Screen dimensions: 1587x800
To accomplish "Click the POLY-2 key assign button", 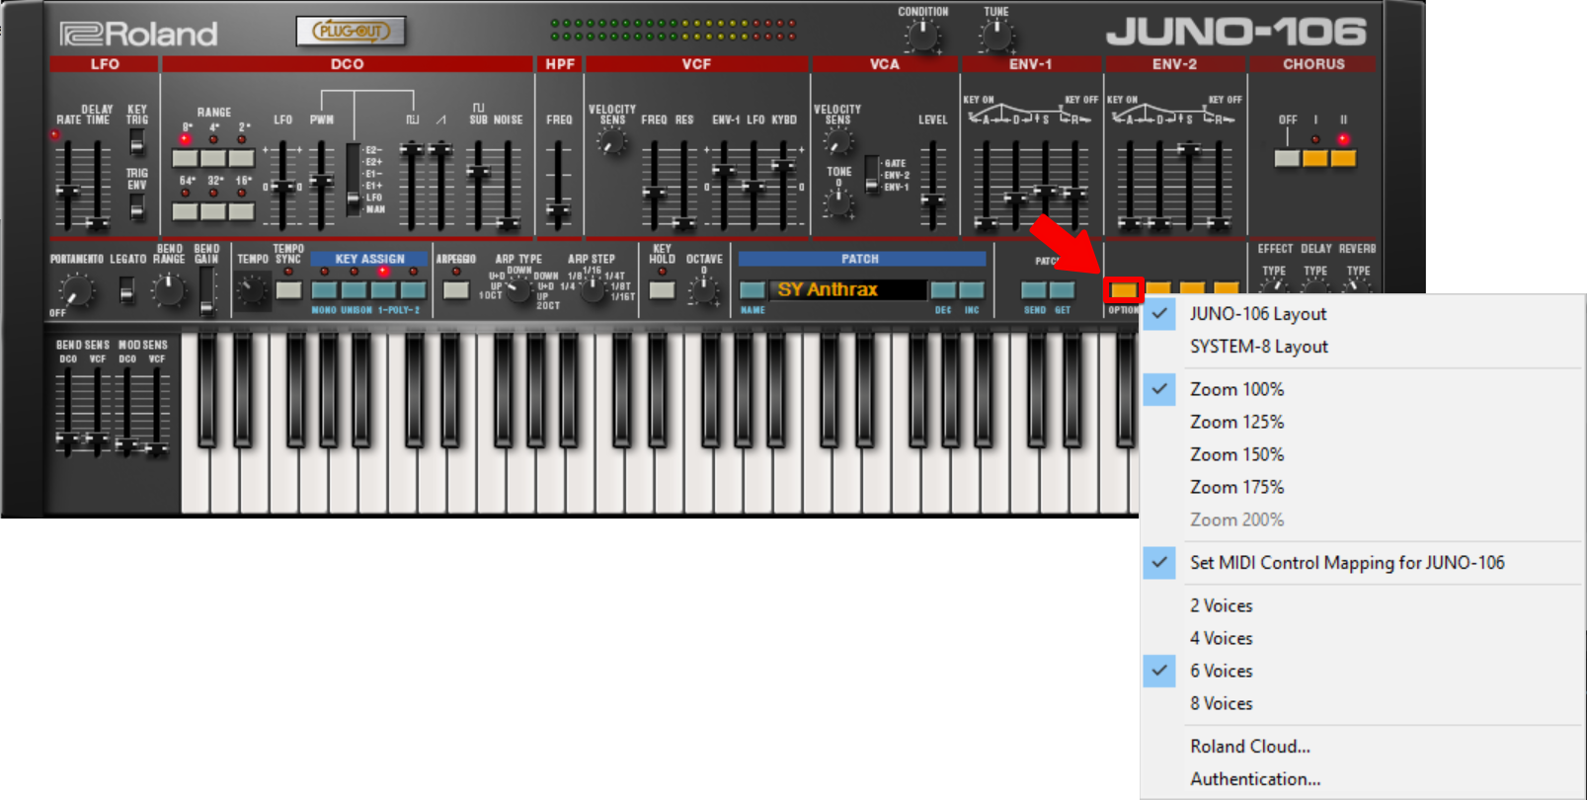I will click(413, 289).
